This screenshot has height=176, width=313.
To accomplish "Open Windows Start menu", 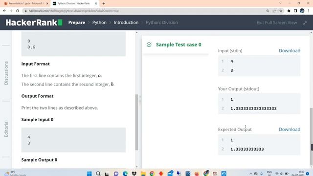I will pyautogui.click(x=89, y=174).
